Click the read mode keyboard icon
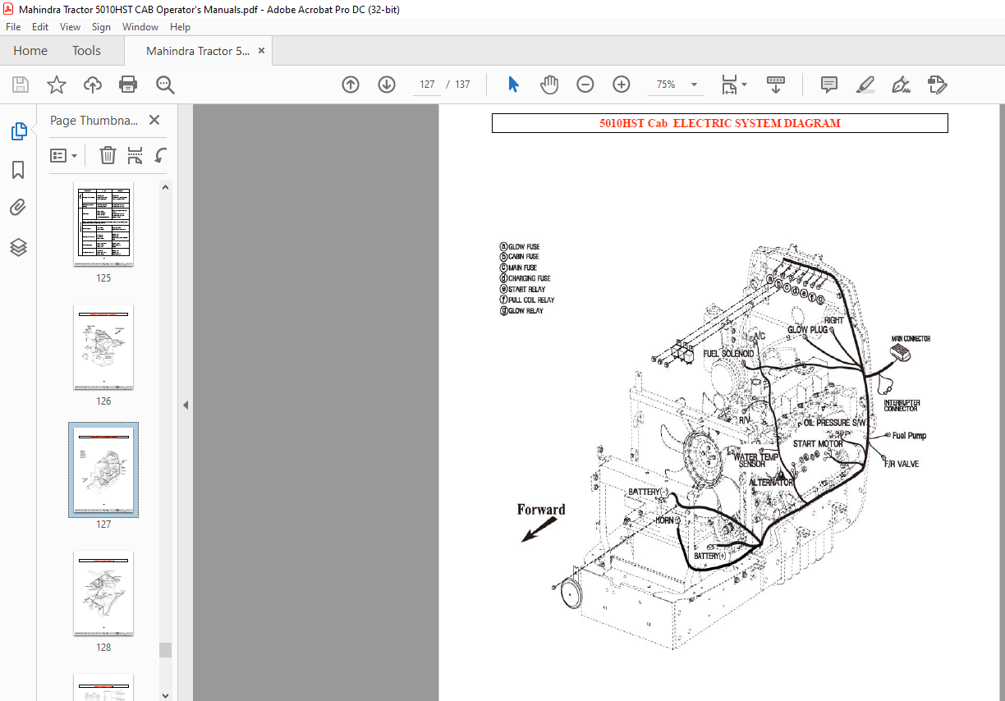The image size is (1005, 701). tap(776, 85)
